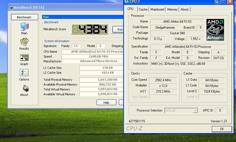The height and width of the screenshot is (142, 236).
Task: Click the Stepping value A in CPU-Z
Action: point(218,52)
